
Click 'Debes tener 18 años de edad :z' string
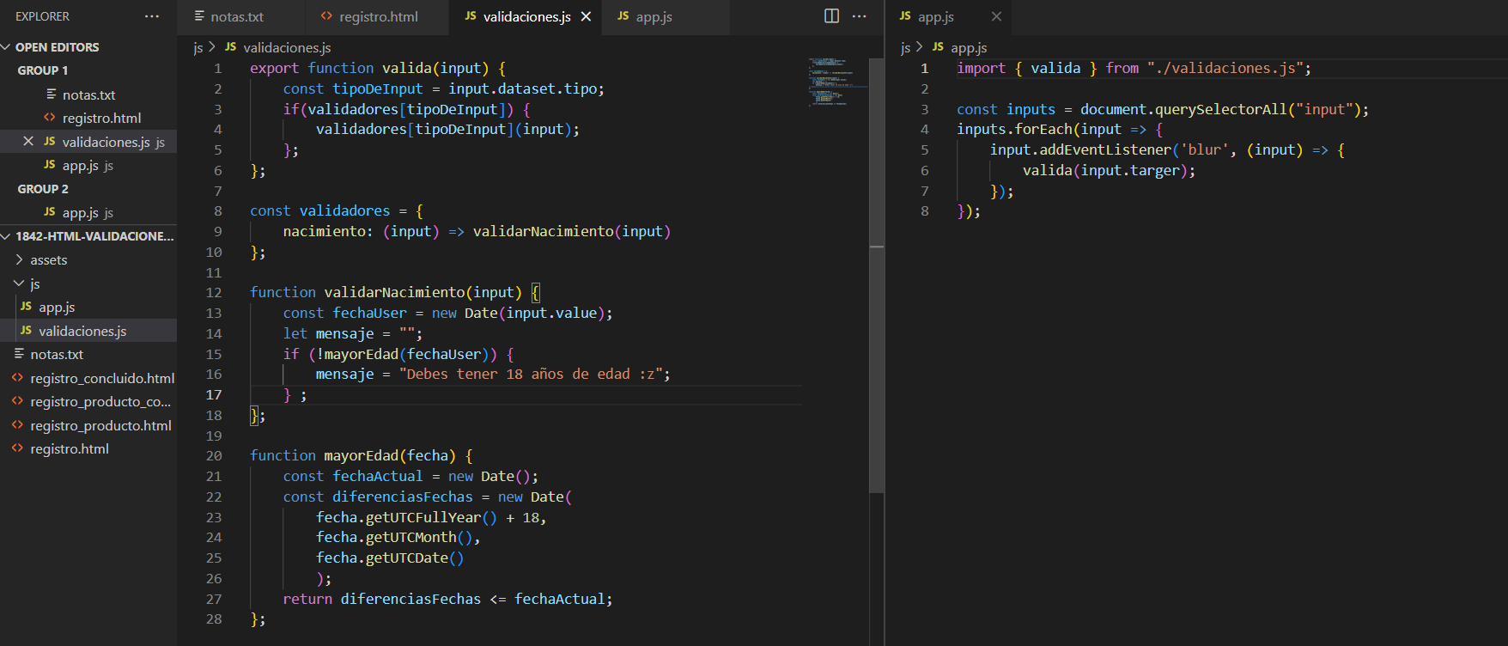pos(531,374)
